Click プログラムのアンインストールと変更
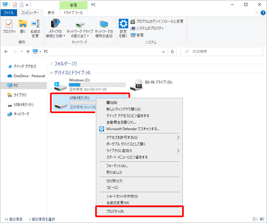The height and width of the screenshot is (223, 267). [x=157, y=21]
